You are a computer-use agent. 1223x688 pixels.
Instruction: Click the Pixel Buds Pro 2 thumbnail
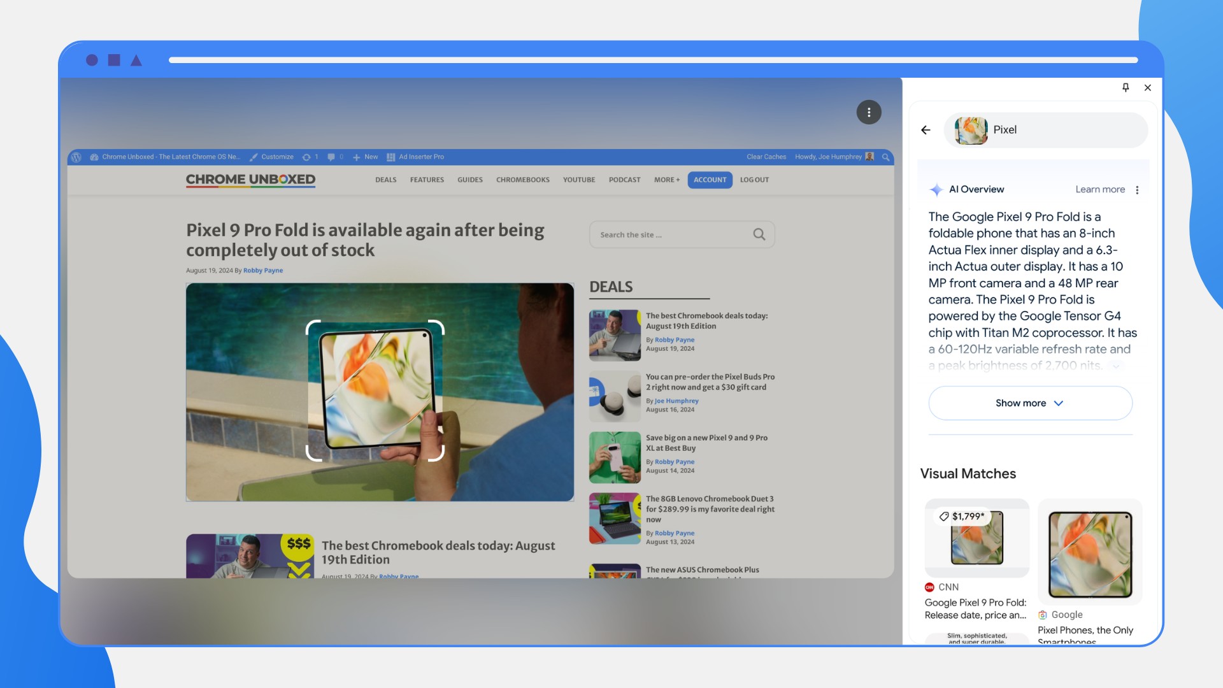[x=615, y=396]
